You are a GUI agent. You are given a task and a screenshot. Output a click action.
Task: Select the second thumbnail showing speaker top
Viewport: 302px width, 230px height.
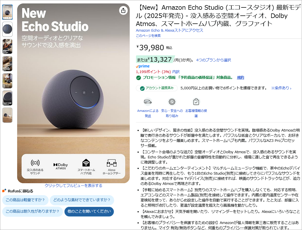point(7,29)
